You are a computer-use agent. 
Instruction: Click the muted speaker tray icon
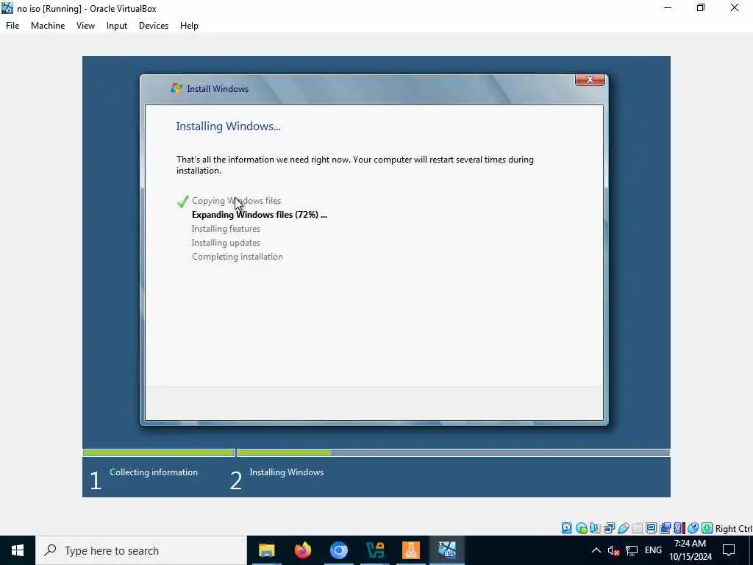(x=613, y=550)
